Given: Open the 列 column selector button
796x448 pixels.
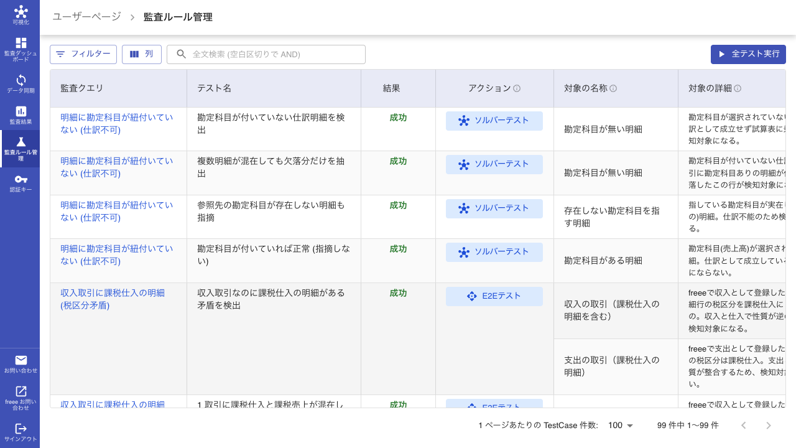Looking at the screenshot, I should click(142, 54).
